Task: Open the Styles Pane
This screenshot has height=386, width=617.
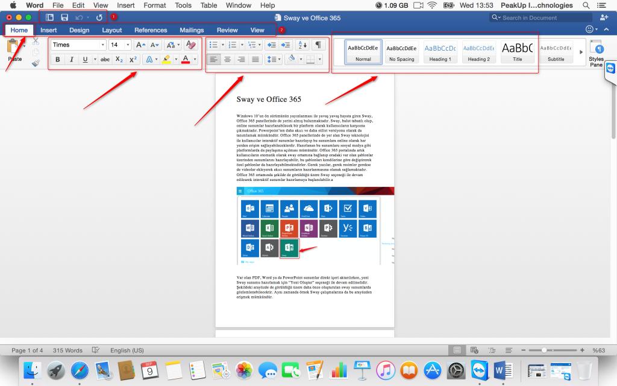Action: coord(596,53)
